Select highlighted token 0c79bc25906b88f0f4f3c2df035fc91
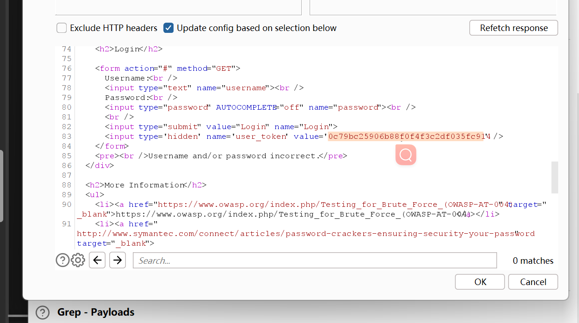This screenshot has width=579, height=323. point(405,137)
